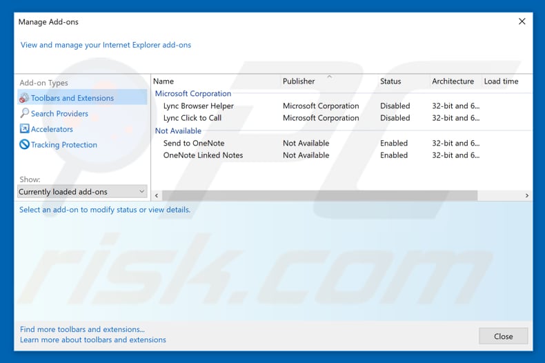The image size is (545, 363).
Task: Sort list by Publisher column header
Action: (x=299, y=81)
